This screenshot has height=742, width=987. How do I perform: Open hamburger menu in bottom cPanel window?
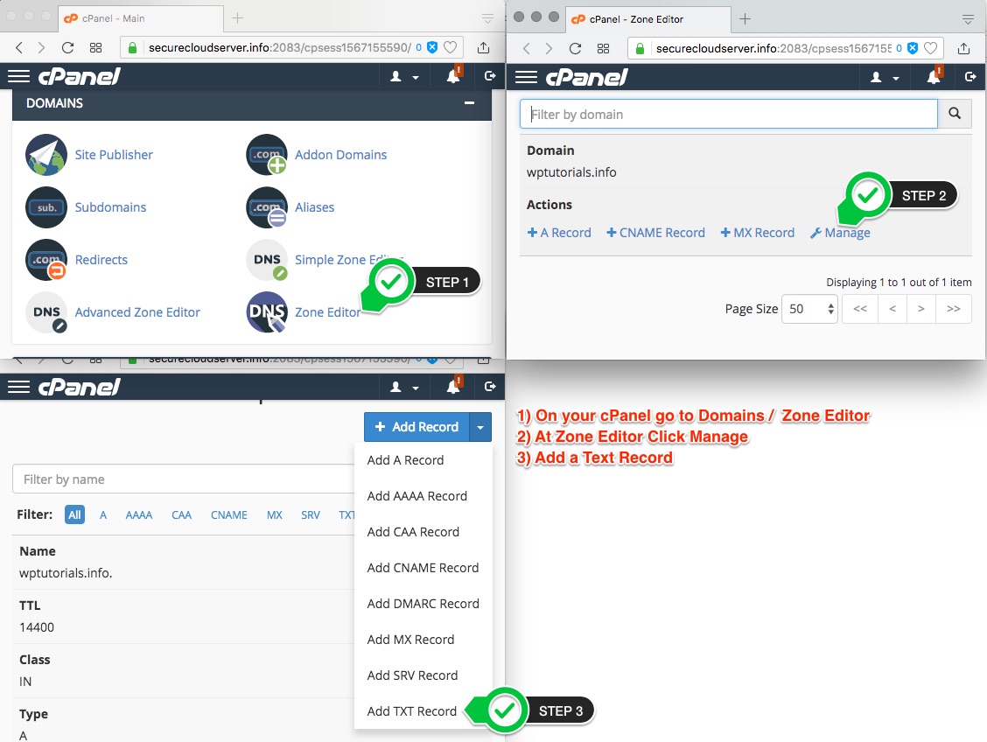pos(19,387)
